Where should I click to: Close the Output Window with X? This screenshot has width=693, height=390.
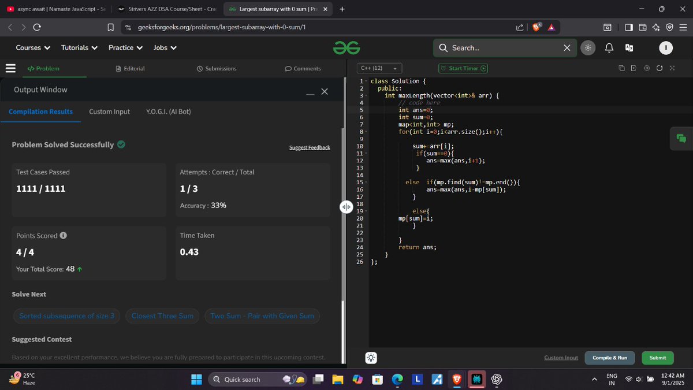click(x=325, y=92)
